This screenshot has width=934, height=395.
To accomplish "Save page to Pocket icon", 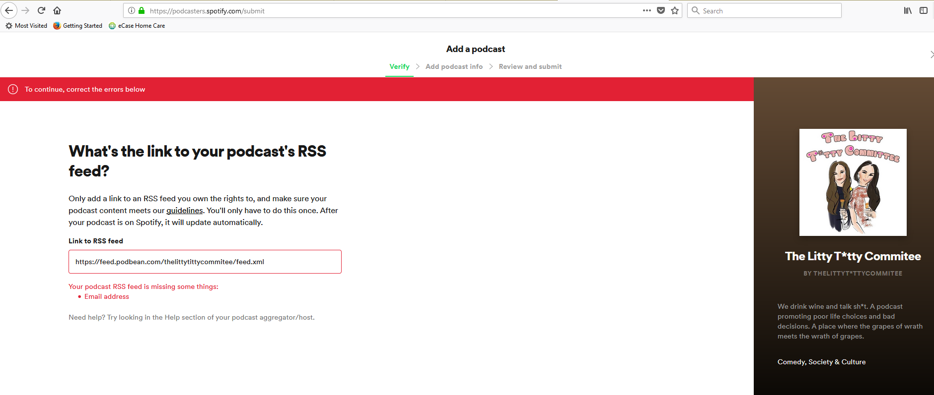I will pos(661,10).
